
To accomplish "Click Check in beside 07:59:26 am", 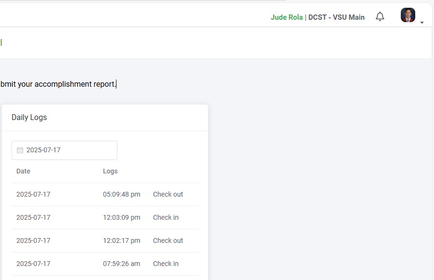I will tap(166, 264).
